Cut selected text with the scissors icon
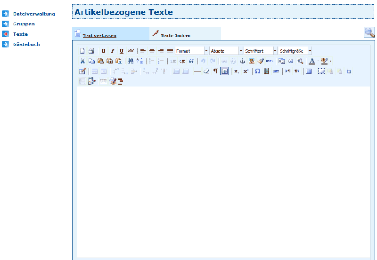377x260 pixels. coord(82,61)
